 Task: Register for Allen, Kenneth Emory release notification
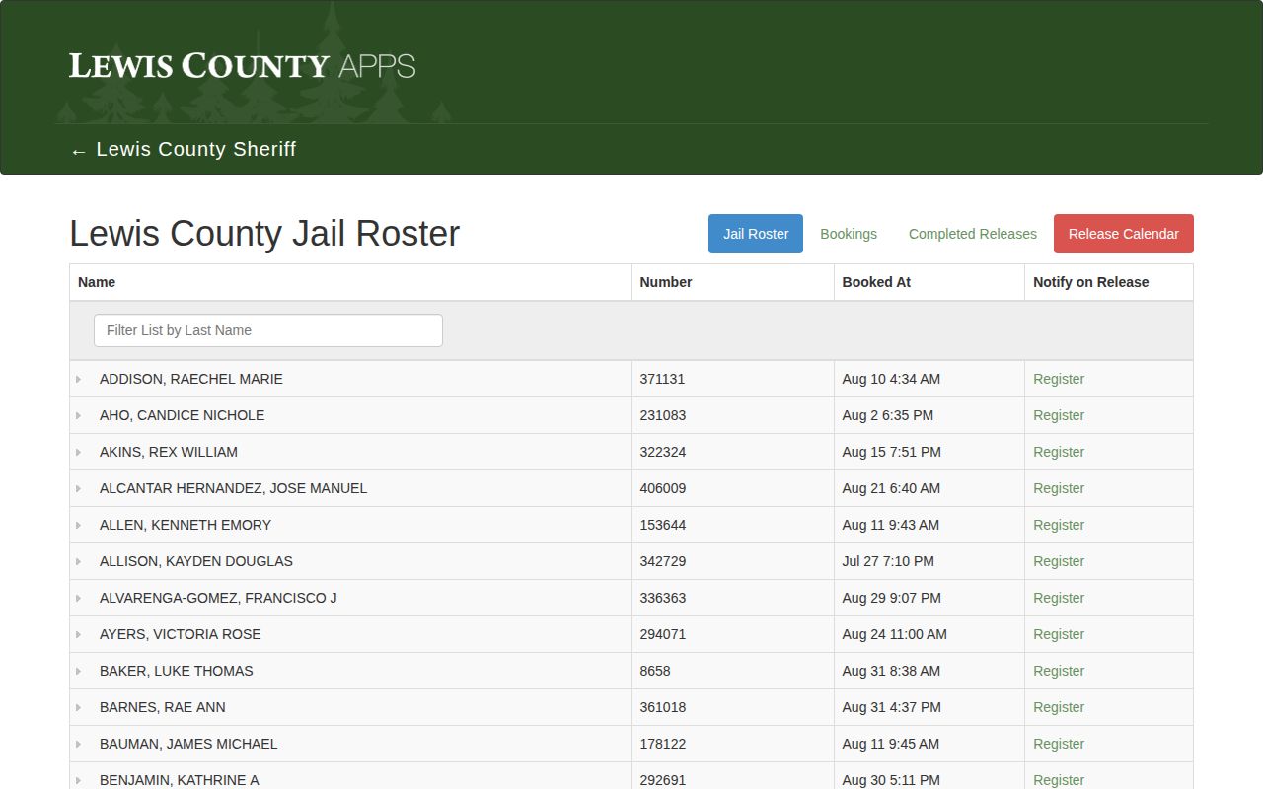[x=1059, y=525]
